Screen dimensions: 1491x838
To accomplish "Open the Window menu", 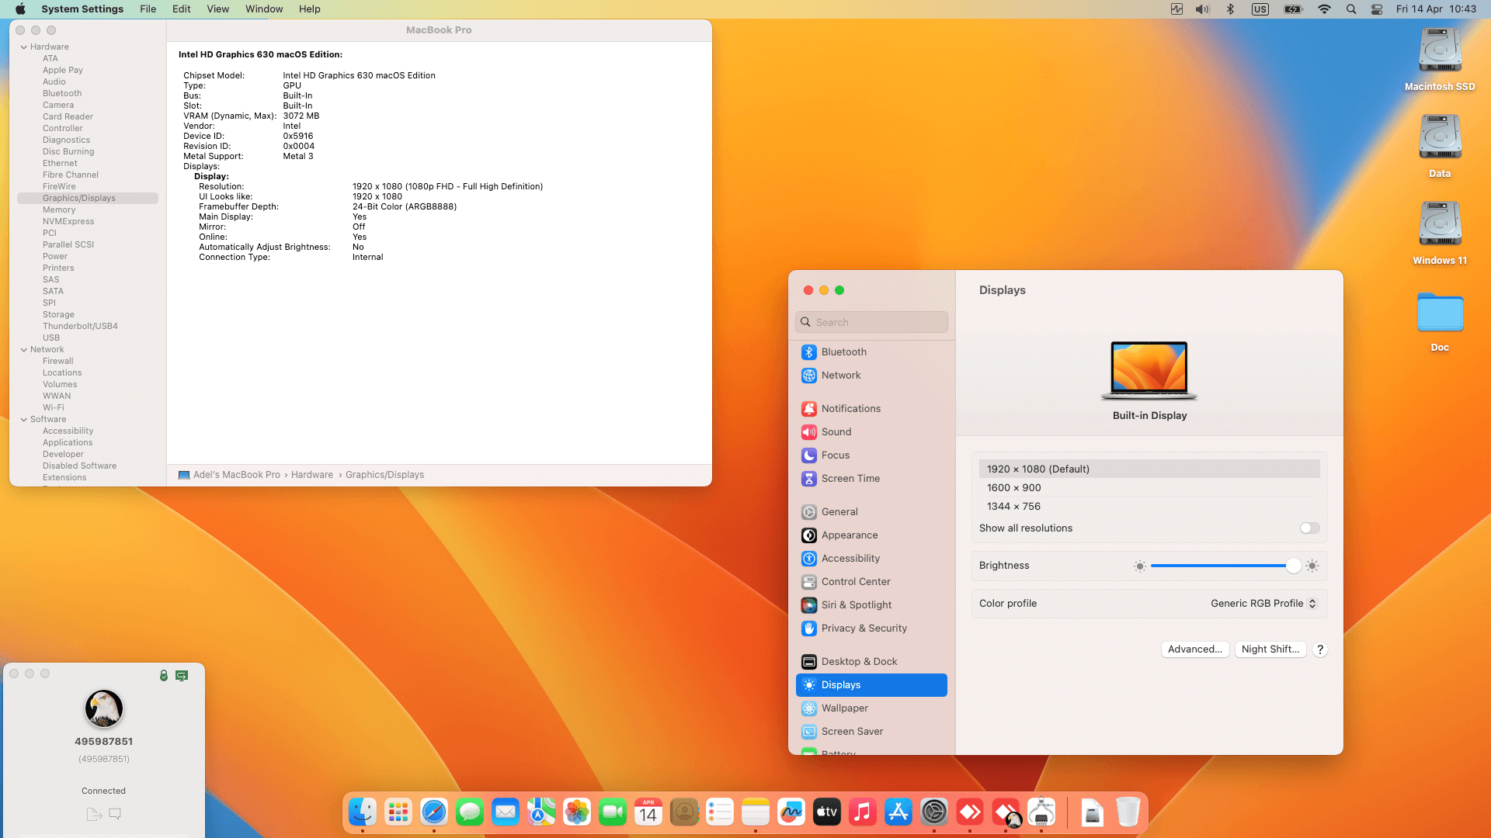I will pyautogui.click(x=264, y=9).
